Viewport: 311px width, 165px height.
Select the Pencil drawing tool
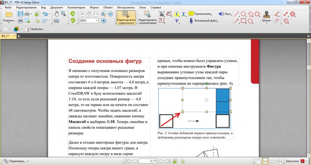coord(276,14)
